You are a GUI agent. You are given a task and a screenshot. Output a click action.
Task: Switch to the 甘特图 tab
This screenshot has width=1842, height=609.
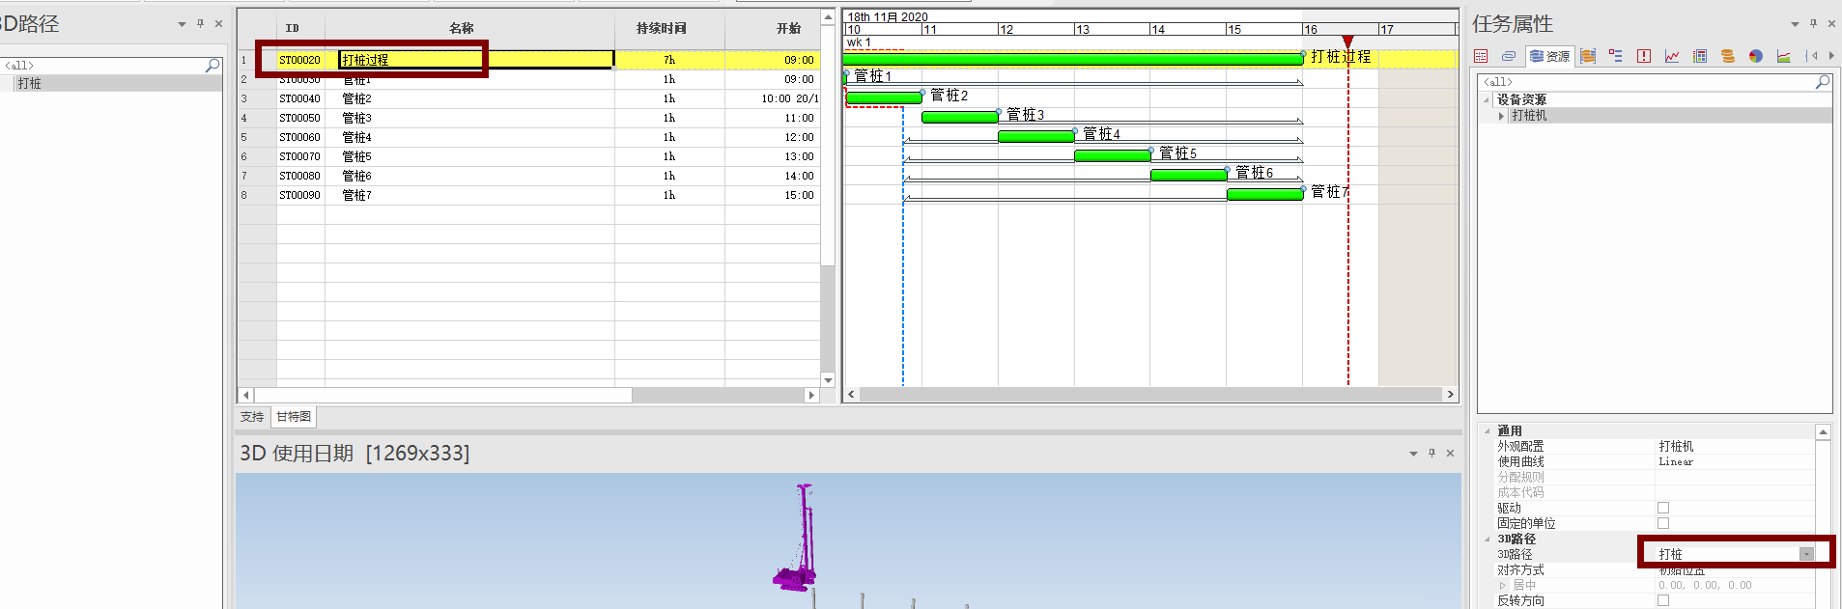click(294, 417)
